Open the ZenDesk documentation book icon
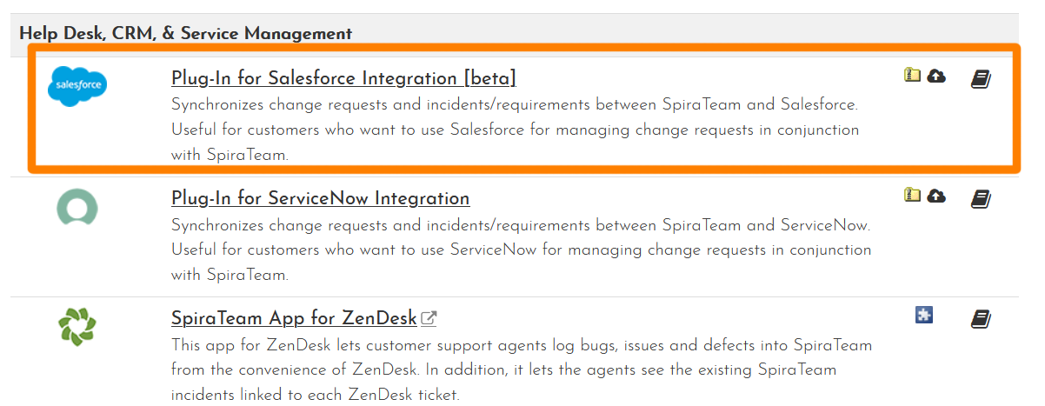This screenshot has width=1045, height=406. pyautogui.click(x=981, y=319)
